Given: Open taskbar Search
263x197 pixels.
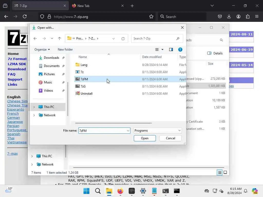Looking at the screenshot, I should pyautogui.click(x=98, y=191).
